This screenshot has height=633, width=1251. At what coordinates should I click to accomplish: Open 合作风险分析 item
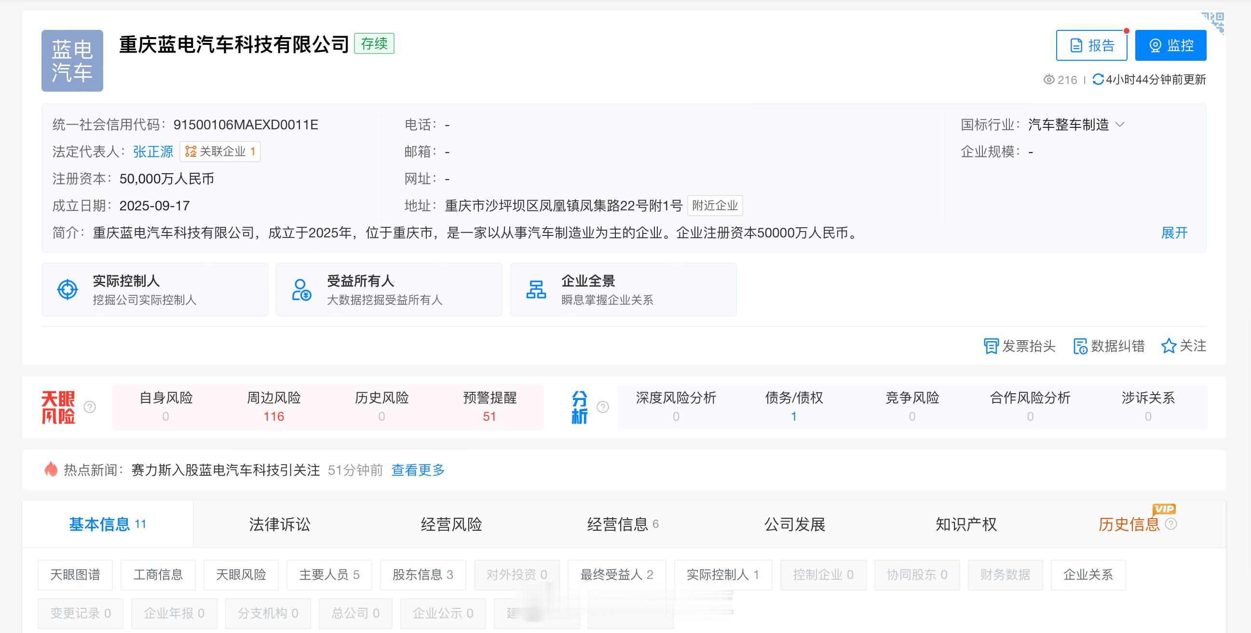pos(1030,407)
